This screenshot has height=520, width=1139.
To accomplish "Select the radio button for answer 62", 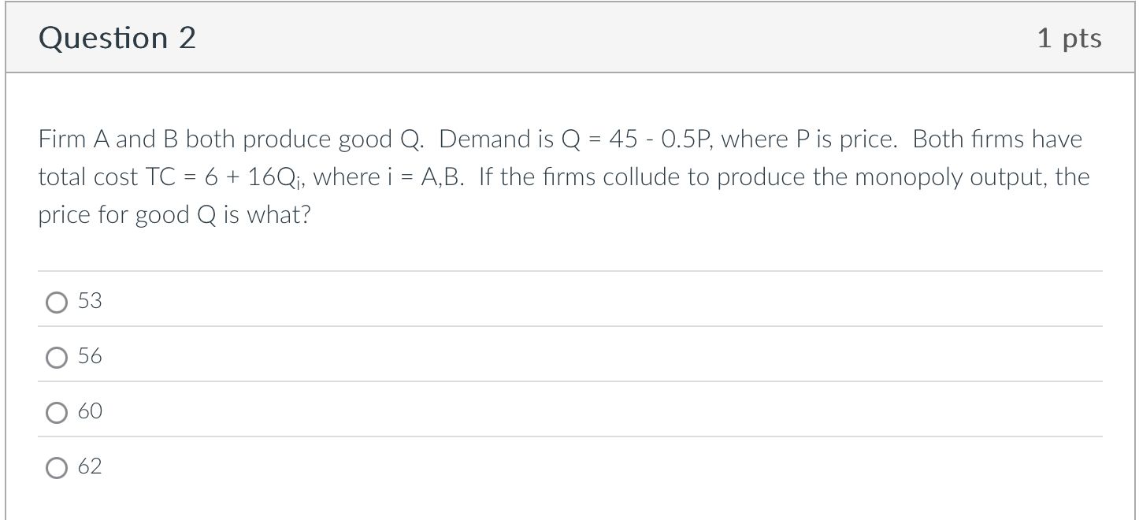I will coord(56,467).
